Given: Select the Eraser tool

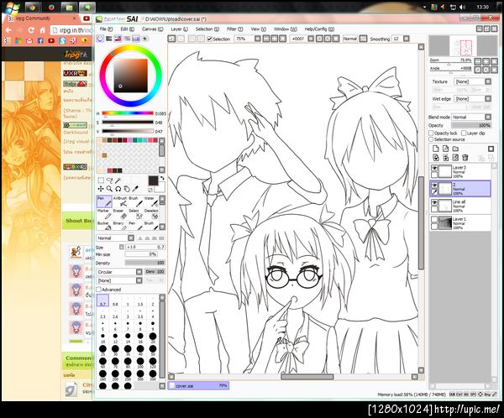Looking at the screenshot, I should 120,214.
